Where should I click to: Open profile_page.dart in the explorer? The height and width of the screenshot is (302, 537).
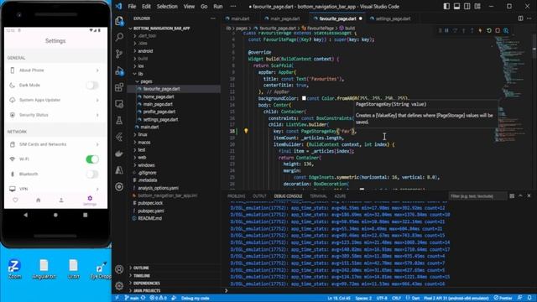[159, 112]
